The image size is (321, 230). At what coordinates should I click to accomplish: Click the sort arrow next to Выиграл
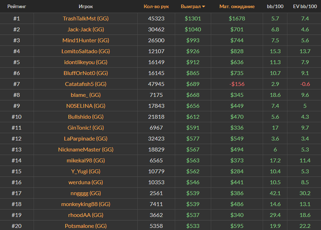(x=204, y=6)
